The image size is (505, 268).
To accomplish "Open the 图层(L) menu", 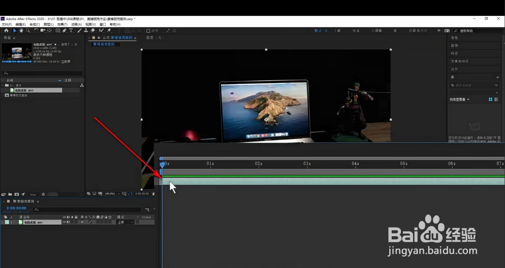I will tap(49, 24).
